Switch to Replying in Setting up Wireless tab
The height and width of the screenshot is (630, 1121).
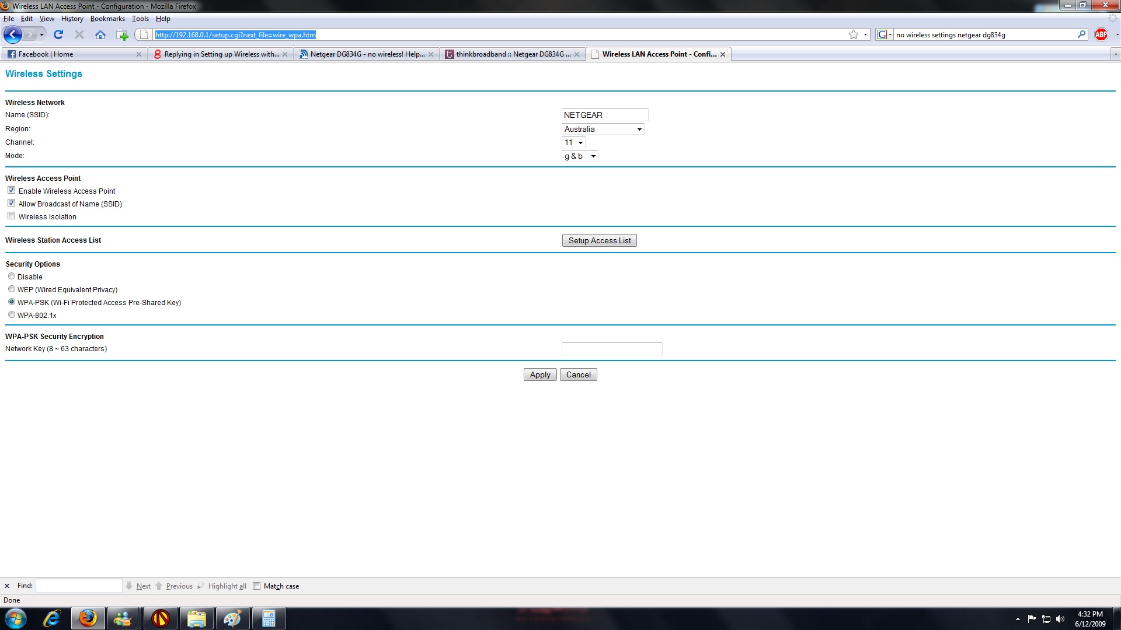220,54
